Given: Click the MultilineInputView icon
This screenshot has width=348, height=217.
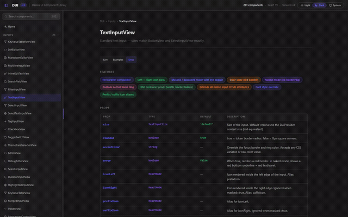Looking at the screenshot, I should coord(5,66).
